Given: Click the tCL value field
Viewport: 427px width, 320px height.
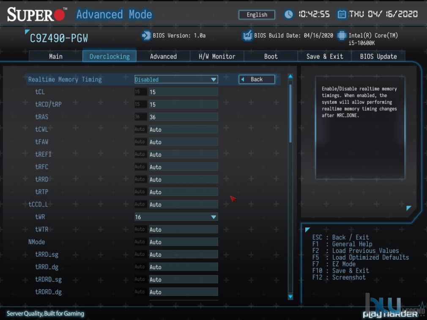Looking at the screenshot, I should 183,92.
